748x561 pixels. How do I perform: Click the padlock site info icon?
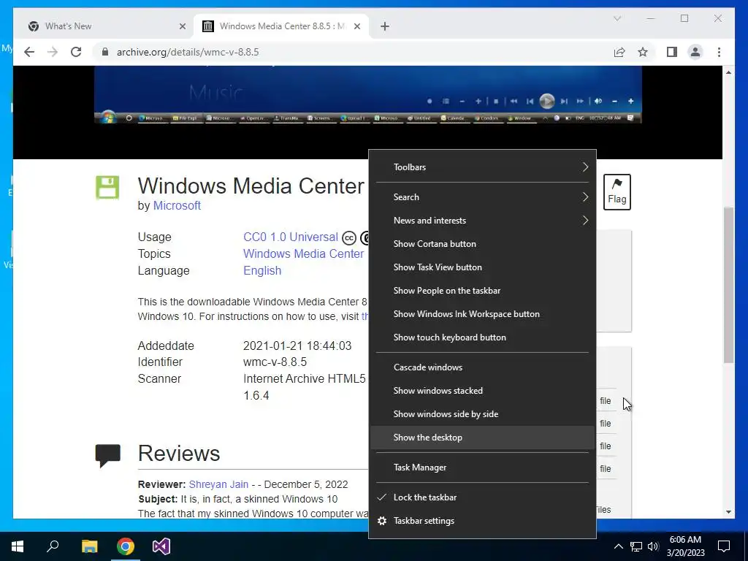[x=105, y=52]
